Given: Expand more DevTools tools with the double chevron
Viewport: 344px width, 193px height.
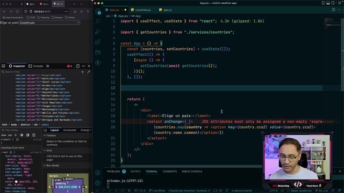Looking at the screenshot, I should (x=48, y=66).
